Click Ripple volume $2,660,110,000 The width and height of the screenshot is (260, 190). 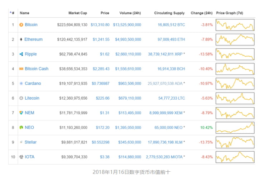click(x=128, y=54)
